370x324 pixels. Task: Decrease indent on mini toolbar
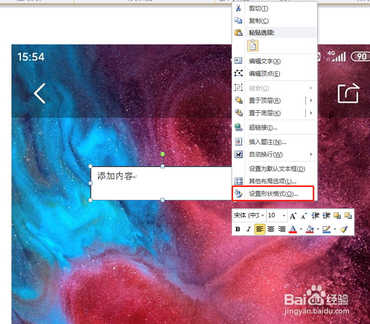click(315, 216)
